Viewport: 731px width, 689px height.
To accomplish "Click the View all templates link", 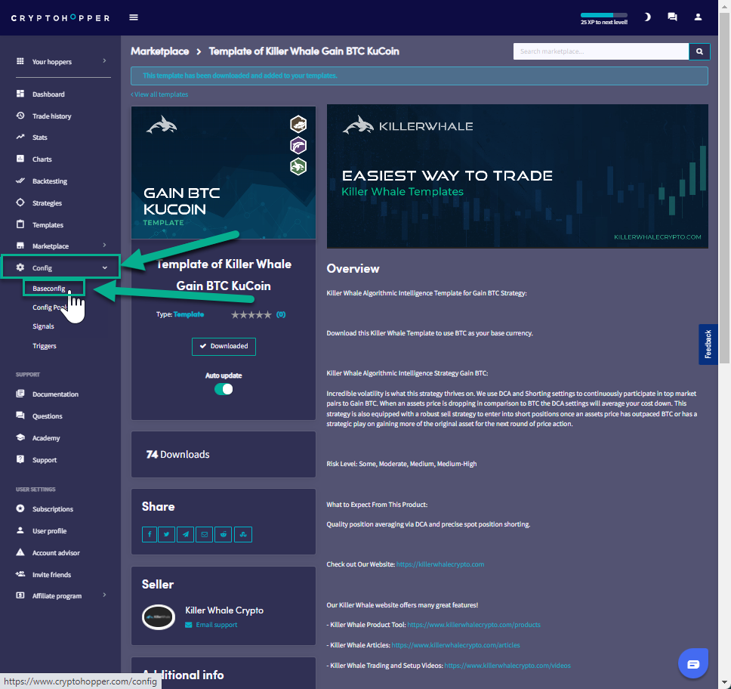I will click(159, 94).
